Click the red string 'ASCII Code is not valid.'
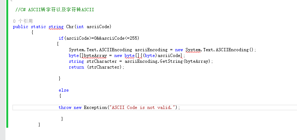This screenshot has width=297, height=140. pos(142,108)
